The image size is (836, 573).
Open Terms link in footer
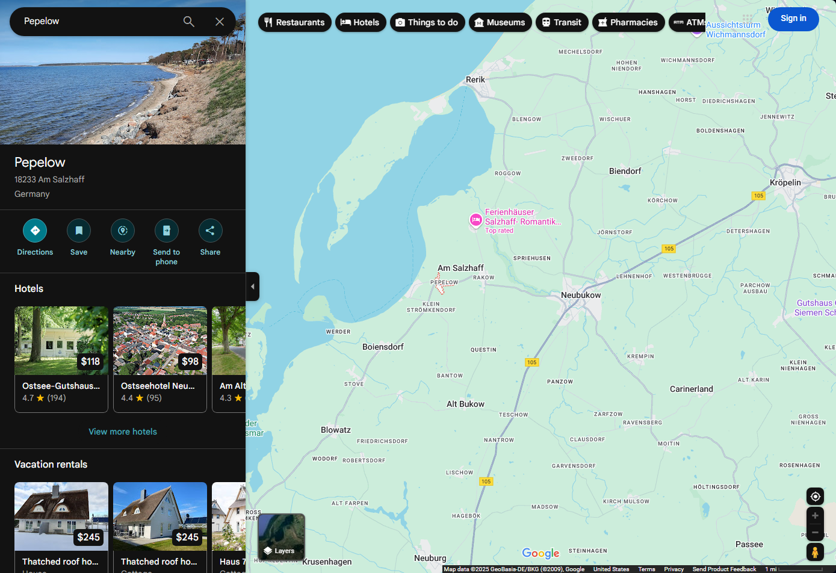(x=646, y=569)
